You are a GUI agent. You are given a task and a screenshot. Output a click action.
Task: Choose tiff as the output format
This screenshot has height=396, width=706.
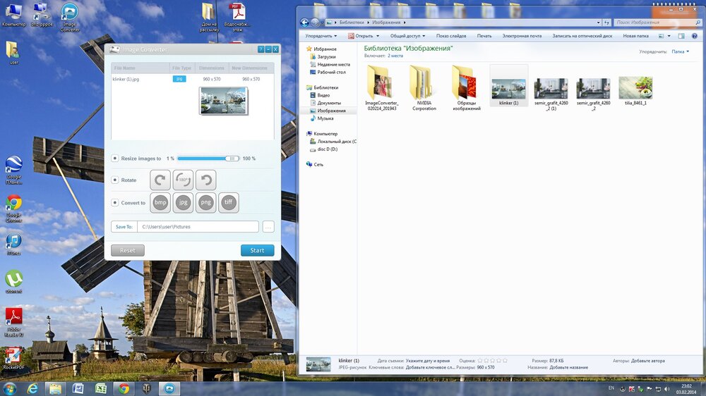tap(228, 203)
